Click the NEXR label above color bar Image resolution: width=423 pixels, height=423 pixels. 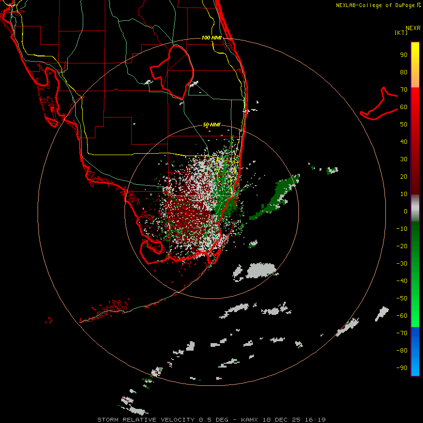pyautogui.click(x=413, y=28)
